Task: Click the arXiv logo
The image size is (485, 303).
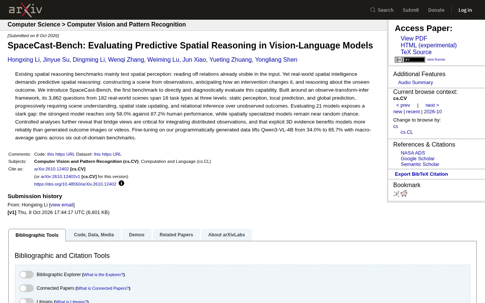Action: point(25,10)
